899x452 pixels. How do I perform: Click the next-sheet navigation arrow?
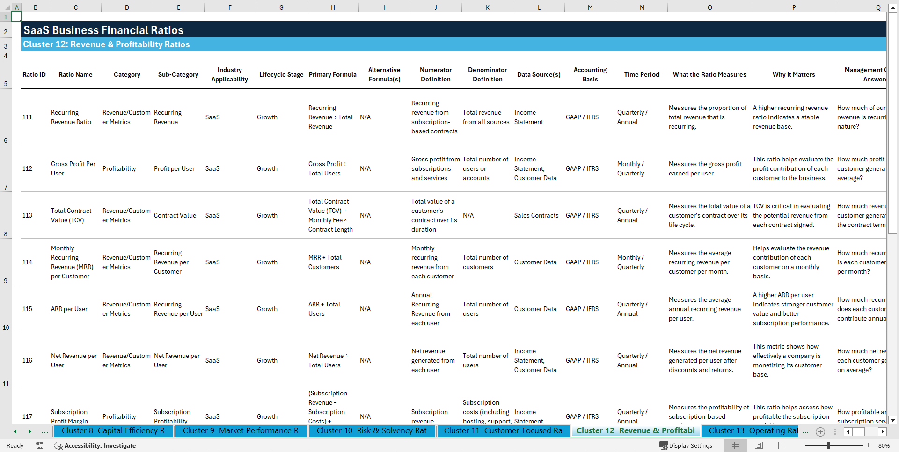[x=30, y=431]
